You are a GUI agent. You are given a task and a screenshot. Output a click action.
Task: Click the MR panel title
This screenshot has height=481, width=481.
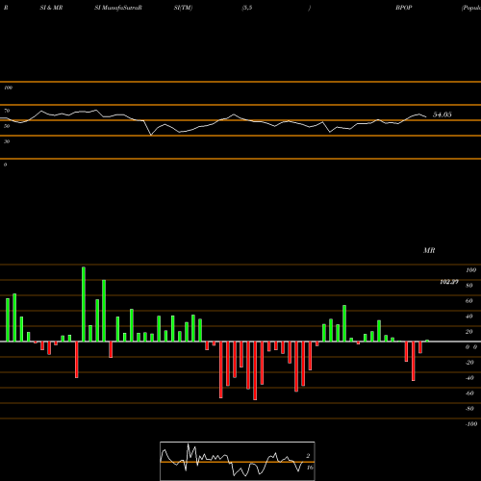[429, 250]
